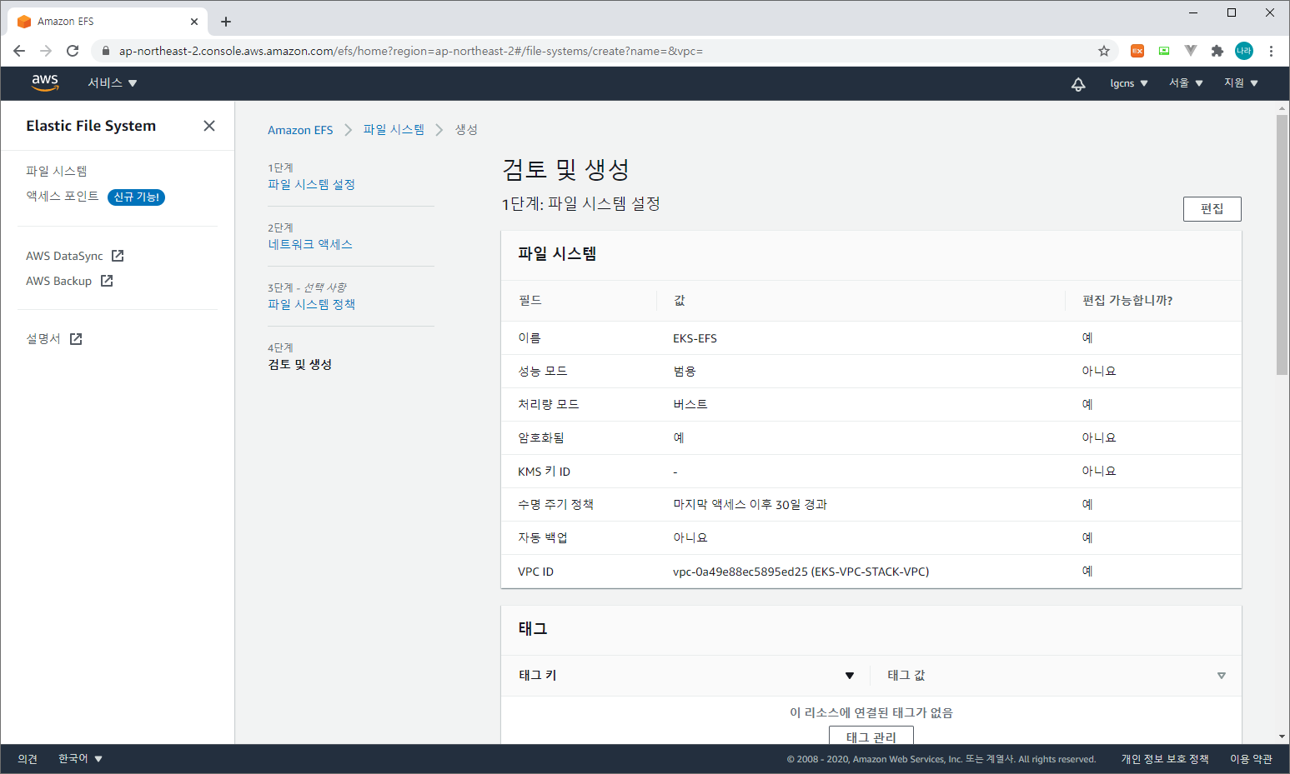1290x774 pixels.
Task: Click the 태그 관리 button
Action: pyautogui.click(x=871, y=736)
